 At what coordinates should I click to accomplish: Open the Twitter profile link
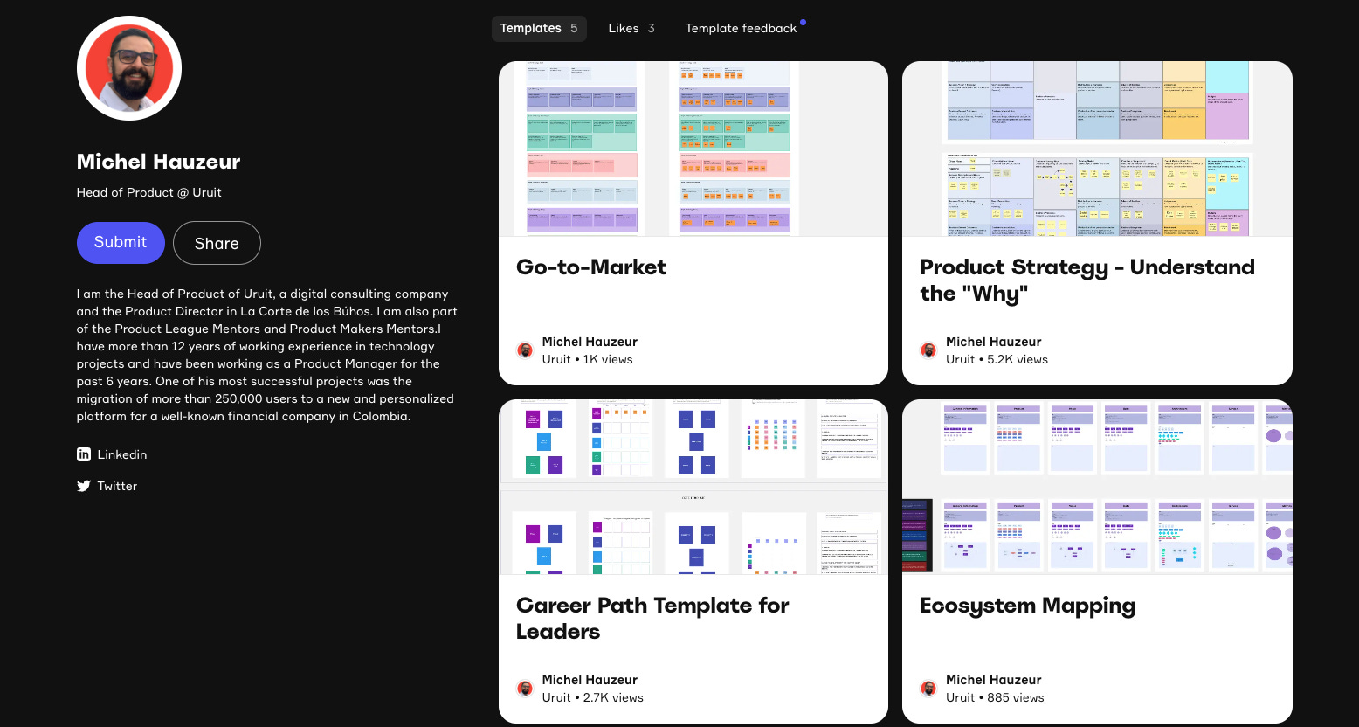[x=107, y=486]
